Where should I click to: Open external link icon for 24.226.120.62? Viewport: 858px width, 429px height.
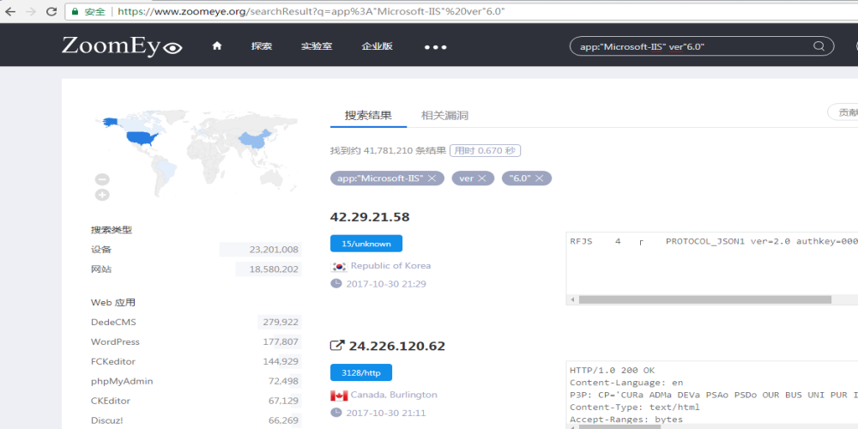[x=337, y=346]
